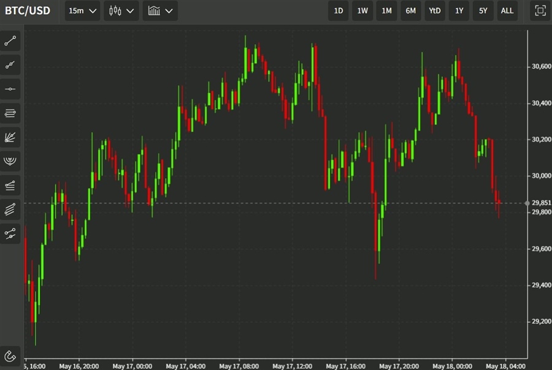The width and height of the screenshot is (552, 370).
Task: Toggle the magnet snap mode
Action: 10,356
